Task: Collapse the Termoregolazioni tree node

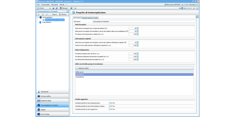Action: tap(38, 17)
